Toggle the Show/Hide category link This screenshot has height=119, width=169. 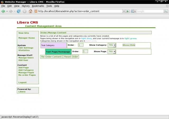(129, 45)
